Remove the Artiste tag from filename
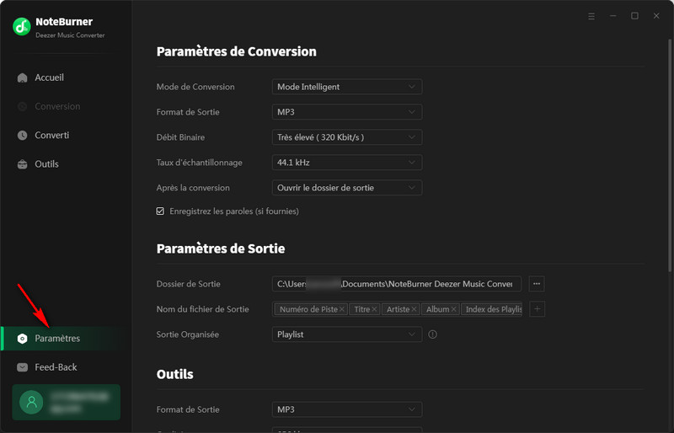This screenshot has height=433, width=674. click(x=414, y=309)
